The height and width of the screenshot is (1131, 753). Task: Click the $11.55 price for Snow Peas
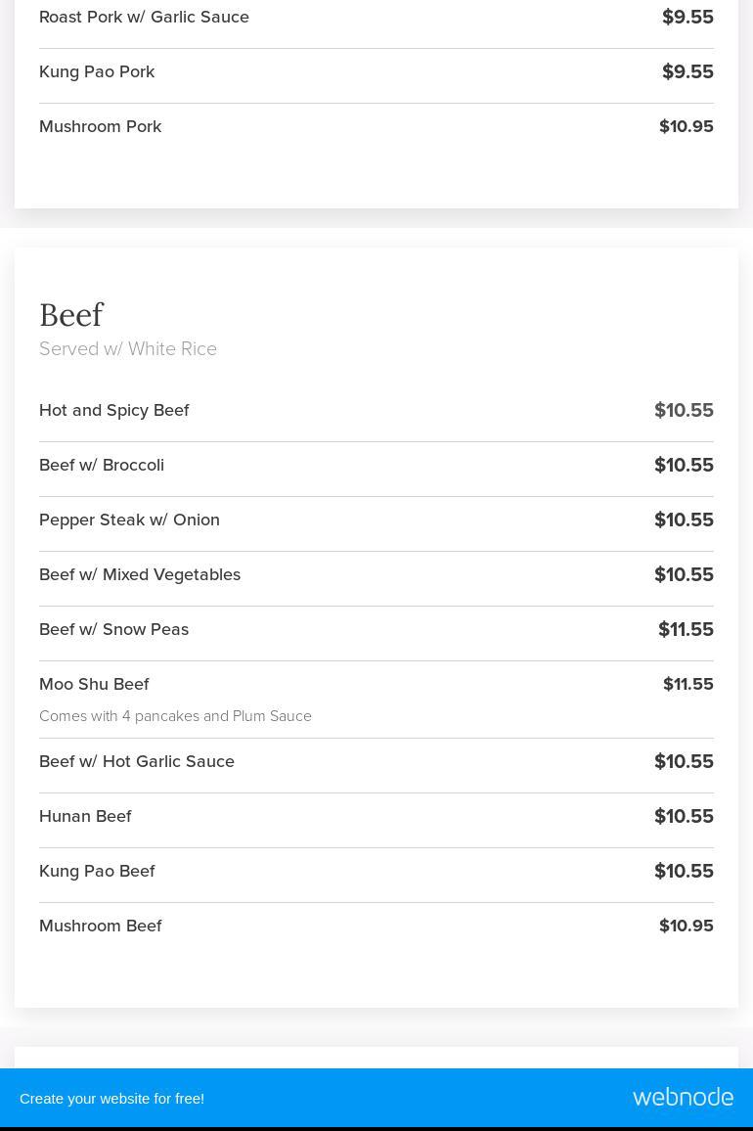[686, 629]
